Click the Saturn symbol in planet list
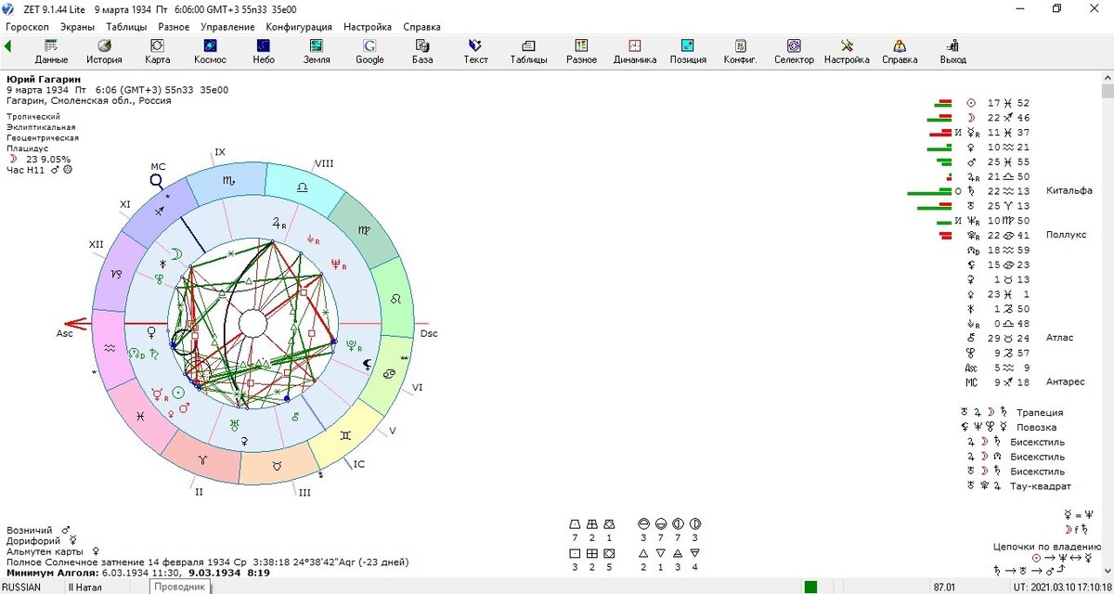This screenshot has height=594, width=1114. tap(971, 191)
